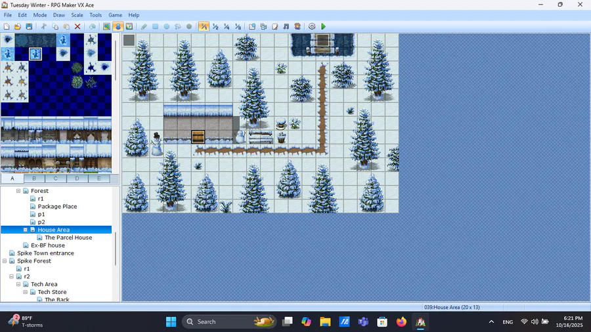Select the highlighted tile in the palette

35,54
